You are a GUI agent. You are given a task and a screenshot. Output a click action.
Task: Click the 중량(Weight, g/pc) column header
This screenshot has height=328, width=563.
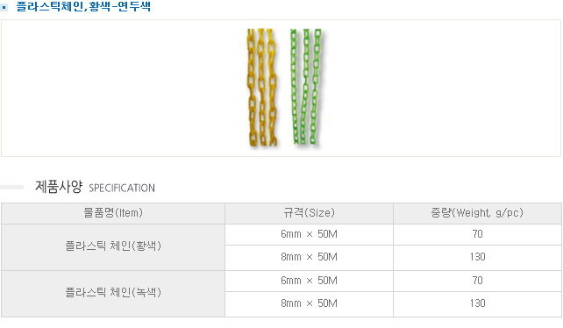coord(477,213)
